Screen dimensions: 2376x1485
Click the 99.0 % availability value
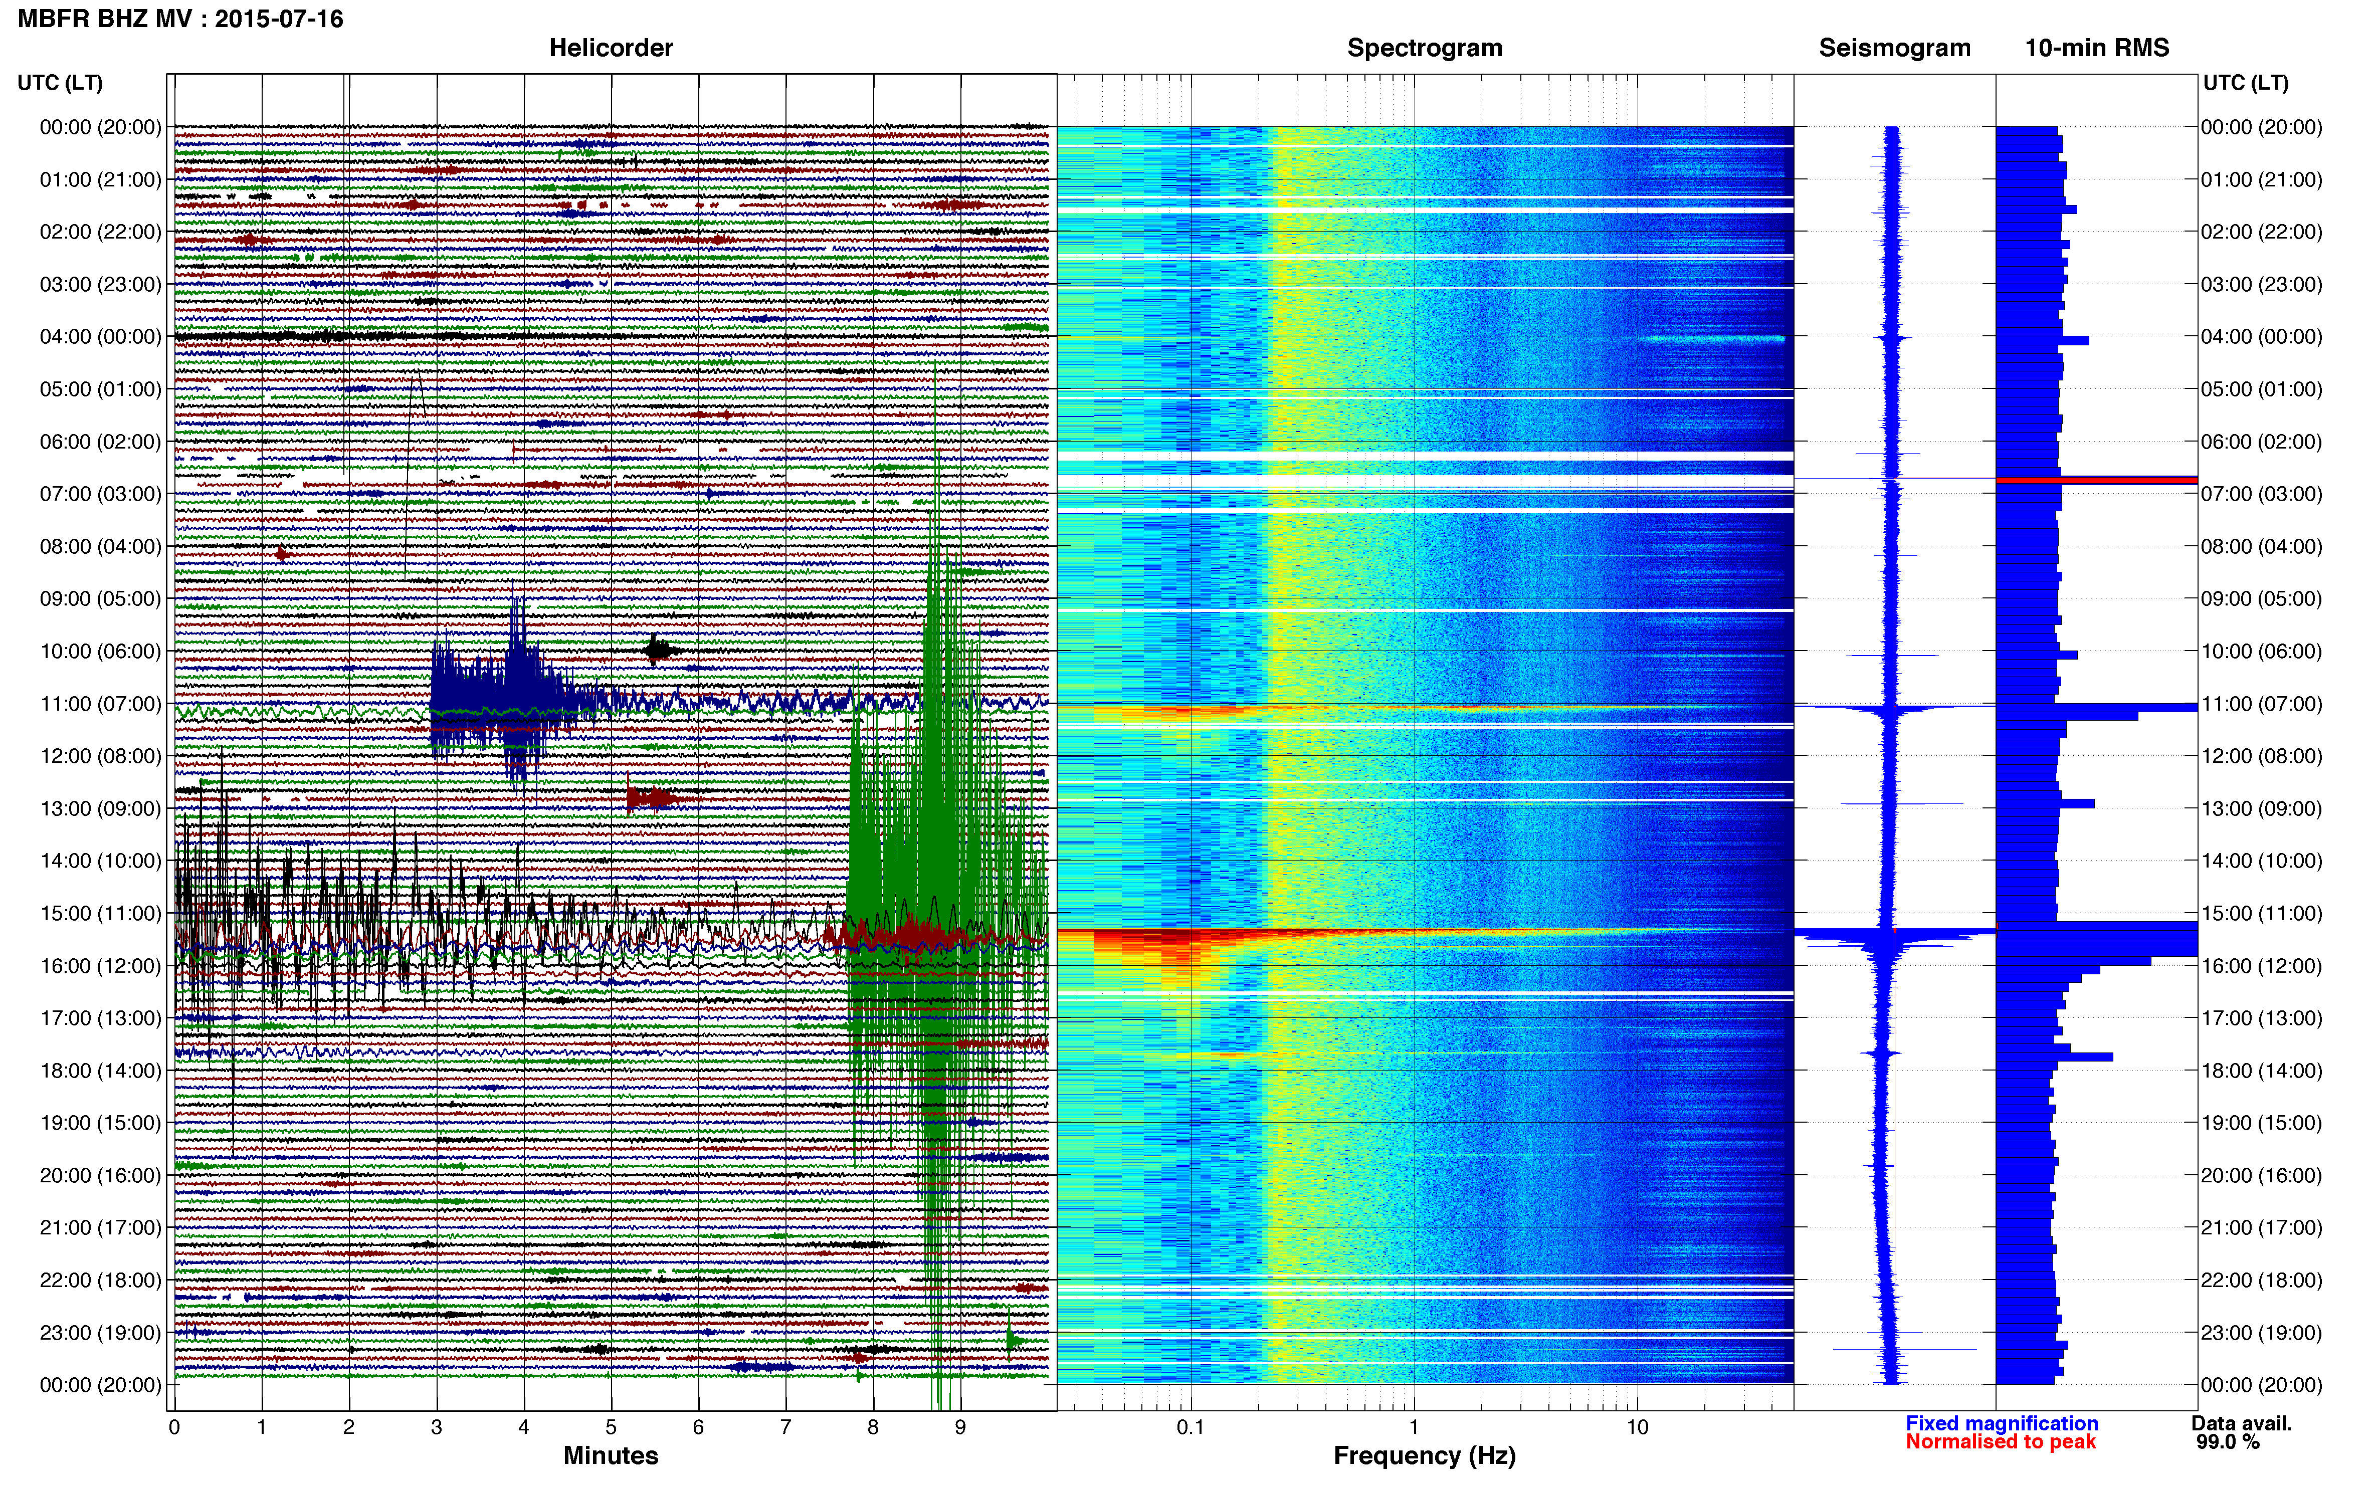click(2228, 1442)
